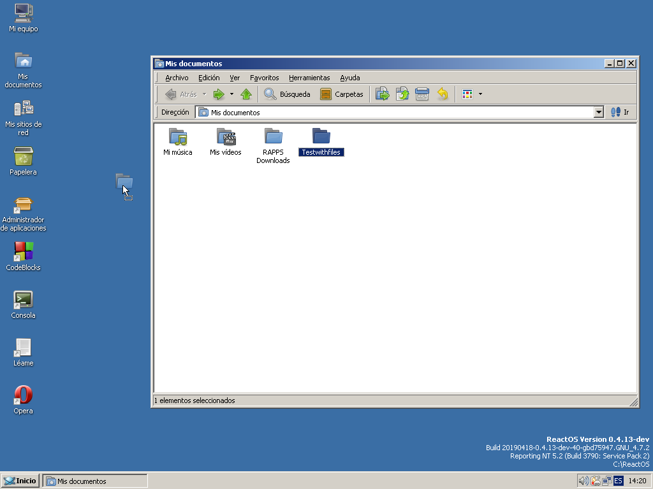Open the Archivo menu

pos(177,78)
